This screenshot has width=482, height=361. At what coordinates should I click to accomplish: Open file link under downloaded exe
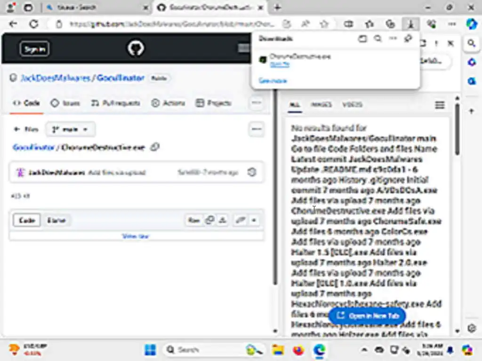(x=280, y=64)
